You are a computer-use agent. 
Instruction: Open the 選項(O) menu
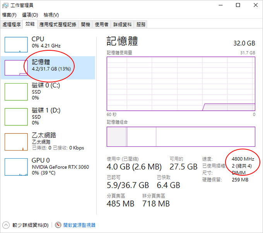tap(30, 15)
